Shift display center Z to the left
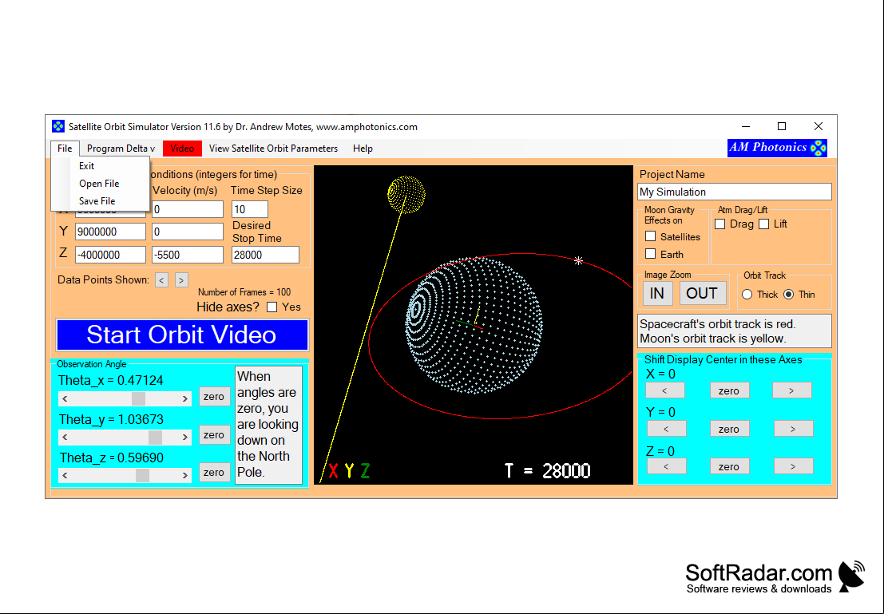The width and height of the screenshot is (884, 614). coord(666,466)
